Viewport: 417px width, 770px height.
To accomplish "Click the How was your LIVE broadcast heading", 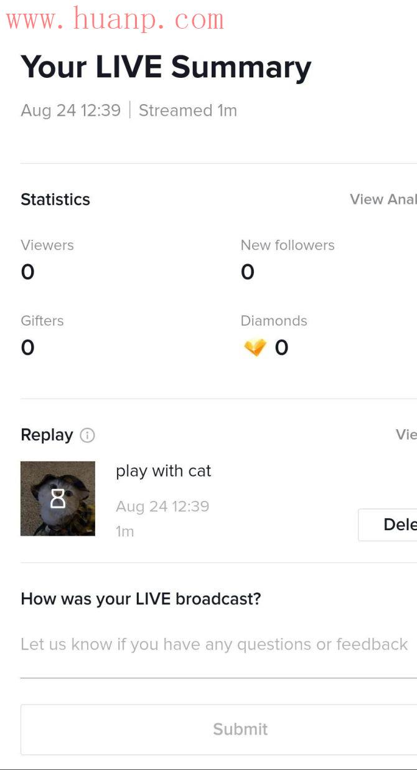I will pos(141,599).
